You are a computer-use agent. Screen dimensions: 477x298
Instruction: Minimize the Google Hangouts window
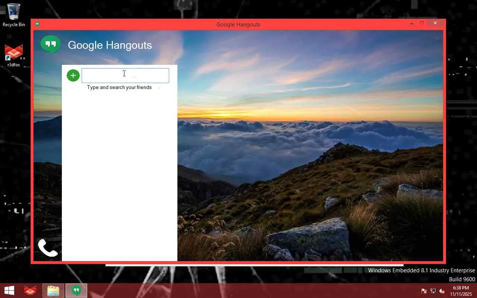pos(412,23)
